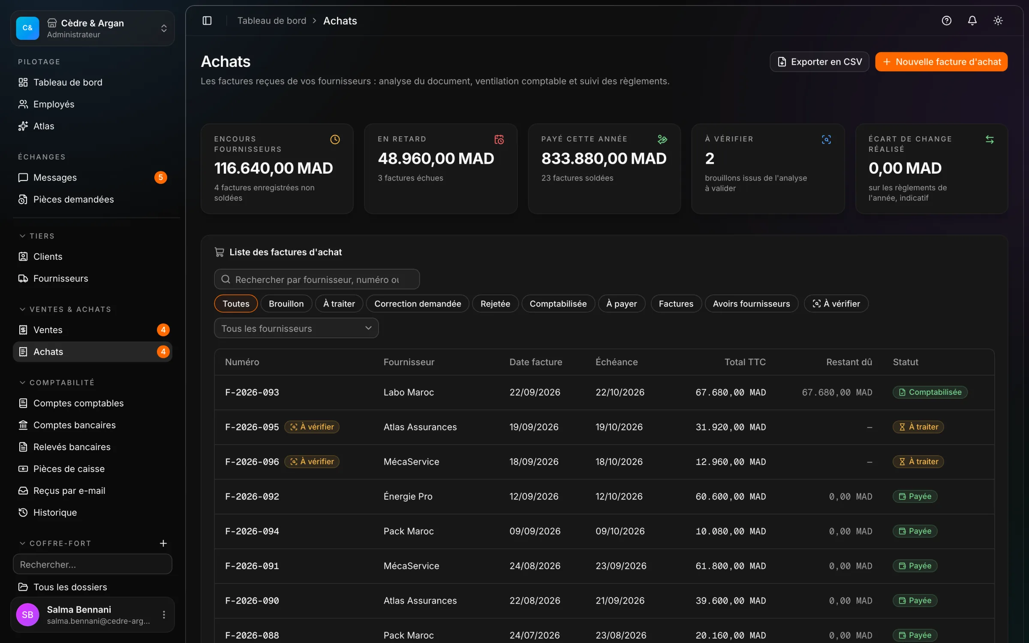Image resolution: width=1029 pixels, height=643 pixels.
Task: Filter by À vérifier chip
Action: tap(836, 303)
